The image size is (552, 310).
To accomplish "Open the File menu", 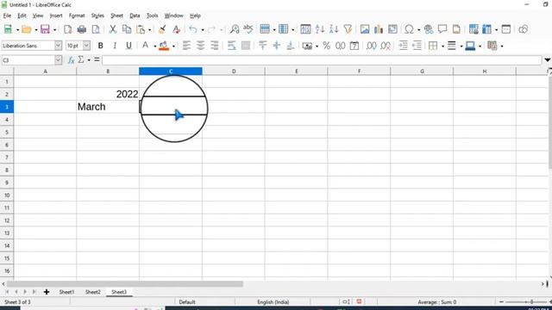I will pyautogui.click(x=7, y=15).
